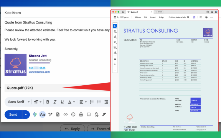Select the arrow selection tool in Acrobat
221x138 pixels.
[x=115, y=26]
